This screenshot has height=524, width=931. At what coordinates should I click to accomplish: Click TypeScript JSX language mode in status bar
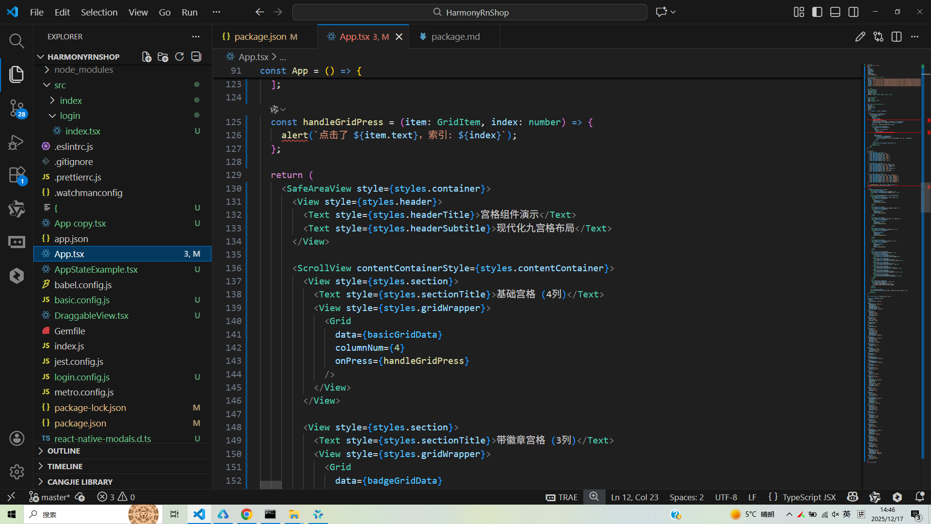pos(809,497)
